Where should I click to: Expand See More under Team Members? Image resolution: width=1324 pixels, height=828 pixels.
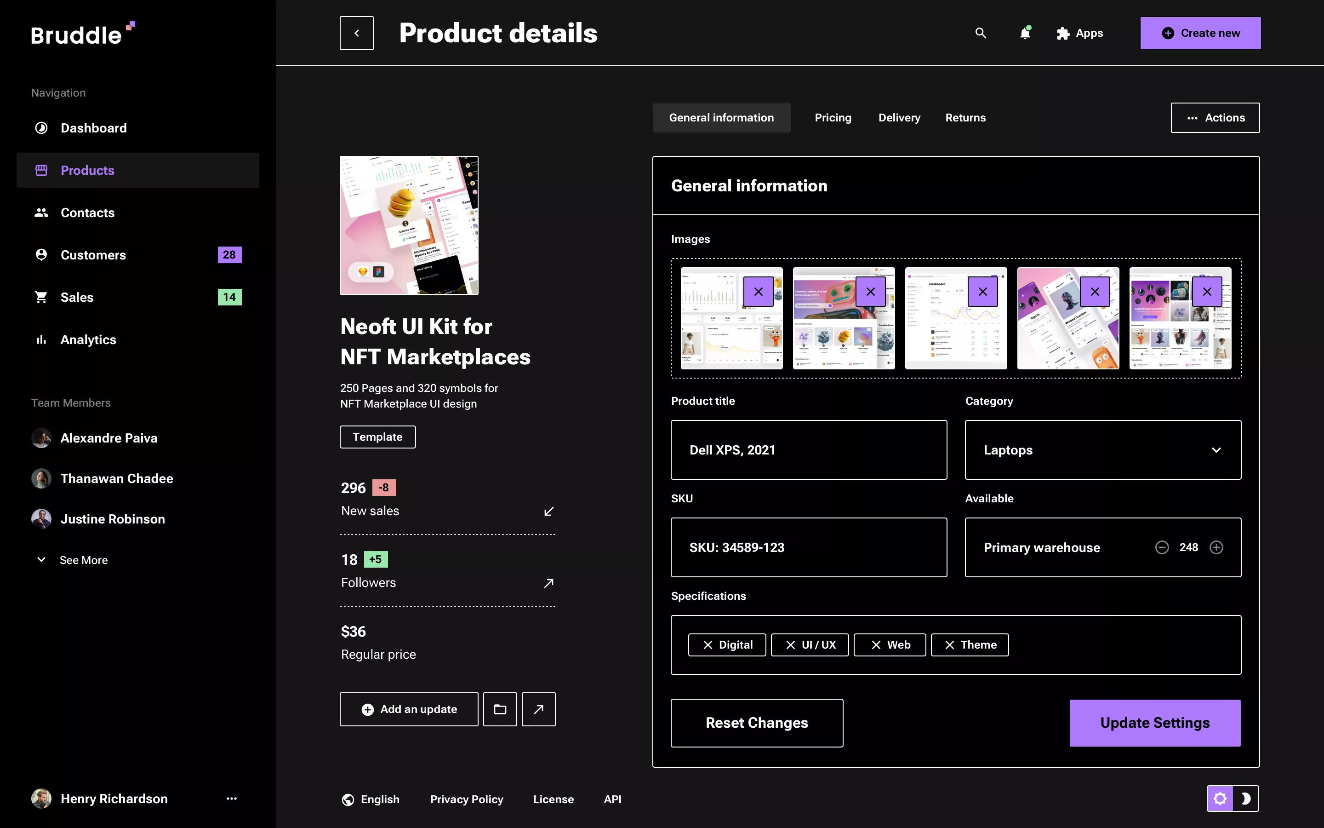click(x=83, y=560)
